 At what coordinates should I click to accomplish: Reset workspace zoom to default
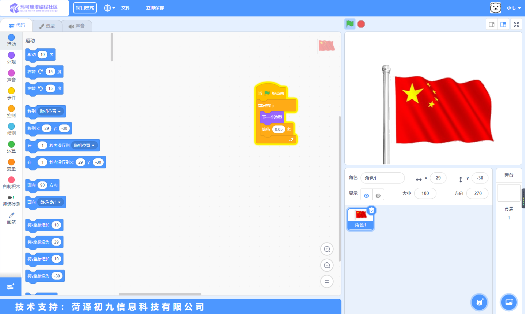click(327, 281)
